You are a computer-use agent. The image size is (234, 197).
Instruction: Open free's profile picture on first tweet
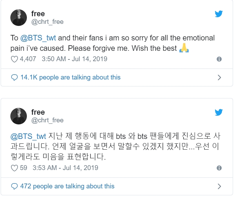coord(19,18)
